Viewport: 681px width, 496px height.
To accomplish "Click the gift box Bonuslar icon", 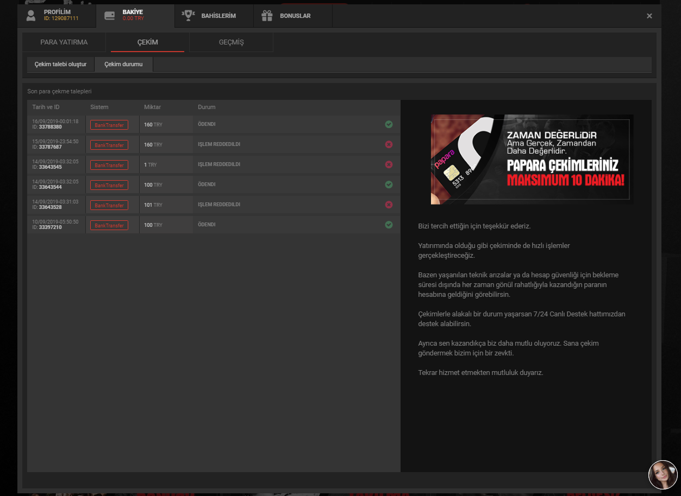I will [267, 16].
